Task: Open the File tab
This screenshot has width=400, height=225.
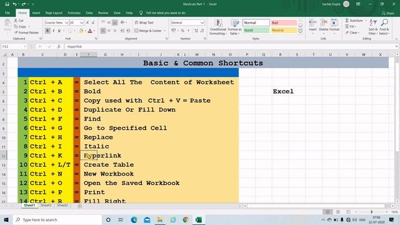Action: point(7,12)
